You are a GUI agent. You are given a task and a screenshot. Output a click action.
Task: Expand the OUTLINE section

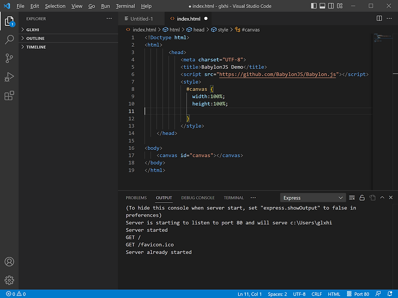point(35,38)
